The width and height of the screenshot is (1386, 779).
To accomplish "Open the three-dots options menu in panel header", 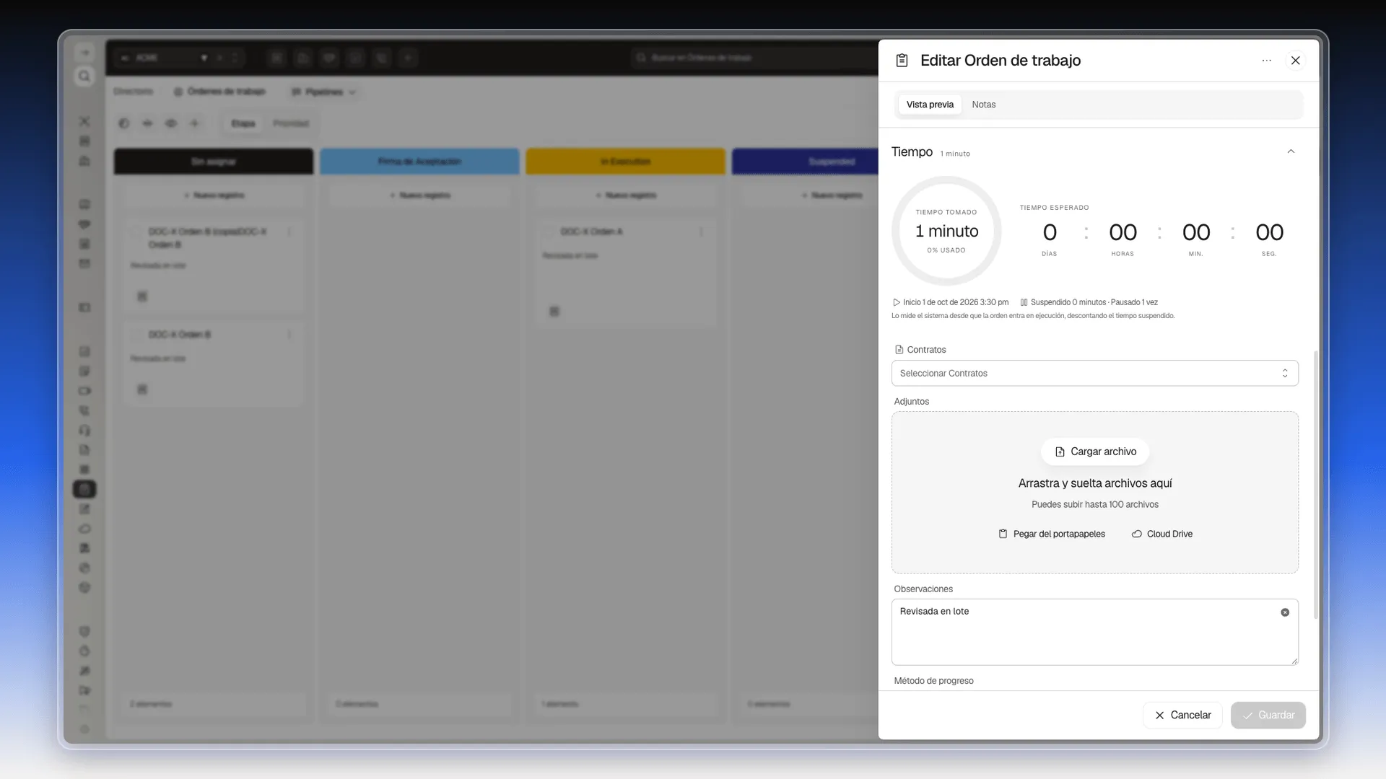I will pos(1266,61).
